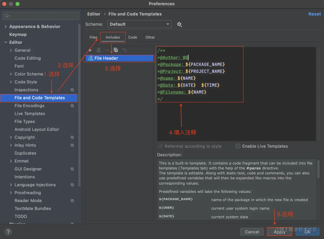Open the Duplicates settings

25,153
